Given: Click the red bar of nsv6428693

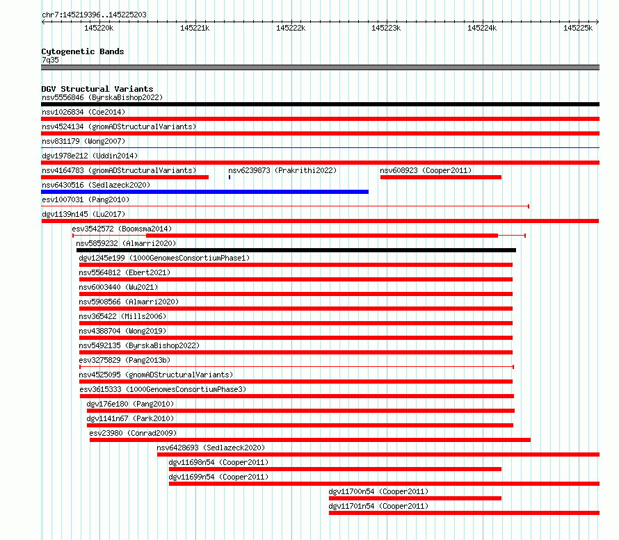Looking at the screenshot, I should click(378, 455).
